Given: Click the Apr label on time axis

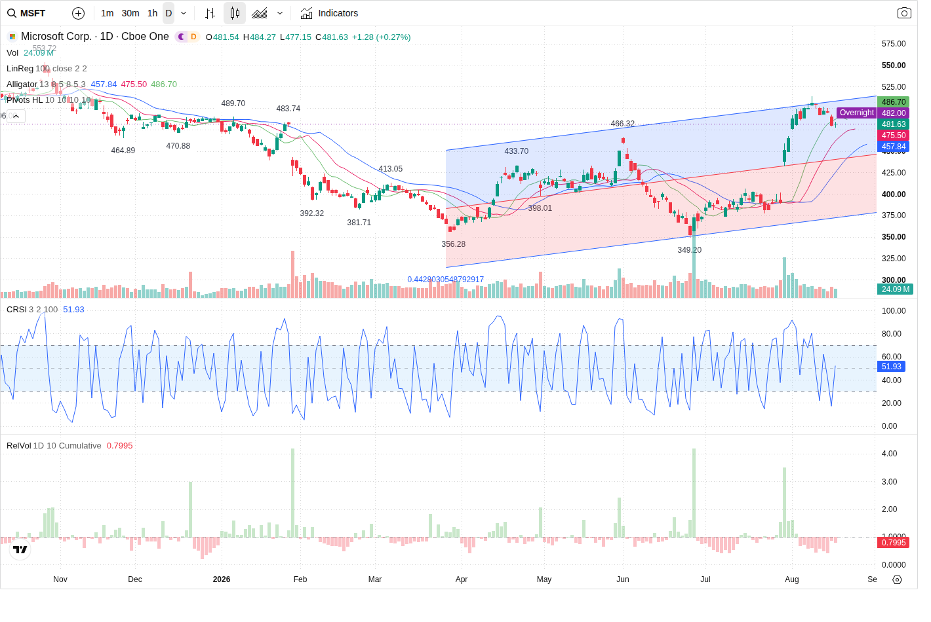Looking at the screenshot, I should tap(462, 579).
